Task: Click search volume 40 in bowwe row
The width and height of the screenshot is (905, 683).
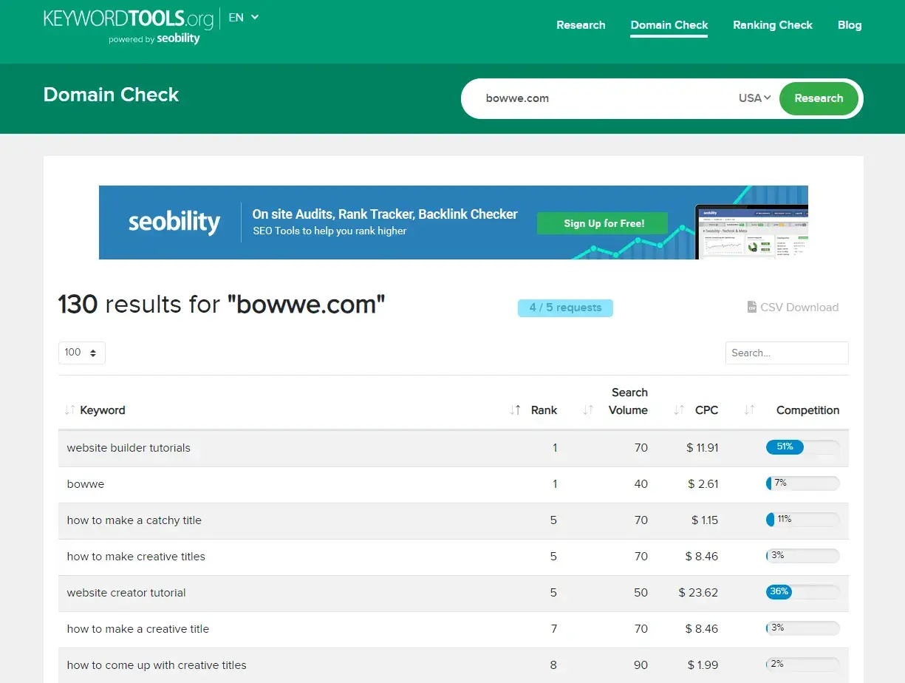Action: 641,484
